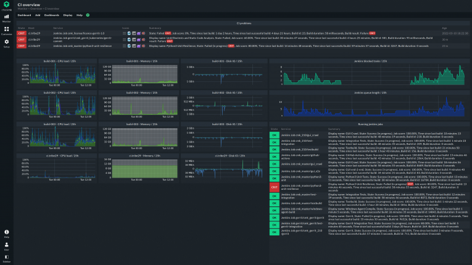This screenshot has height=265, width=472.
Task: Expand the Dashboards menu
Action: click(x=52, y=14)
